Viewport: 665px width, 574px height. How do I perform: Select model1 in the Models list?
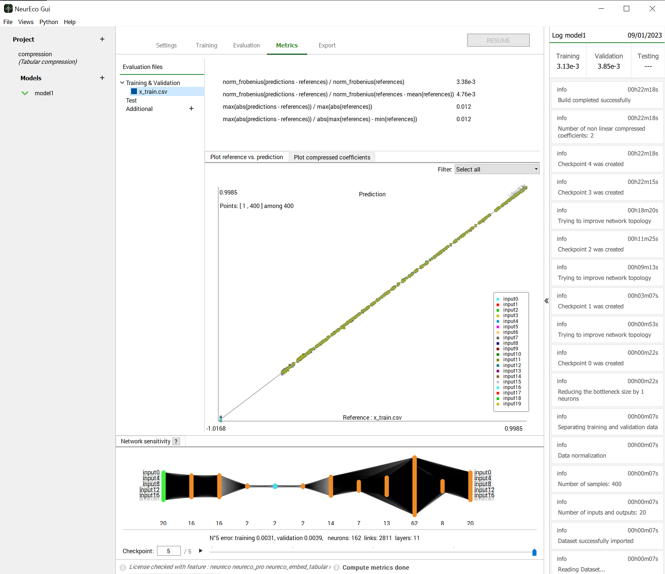(x=44, y=93)
